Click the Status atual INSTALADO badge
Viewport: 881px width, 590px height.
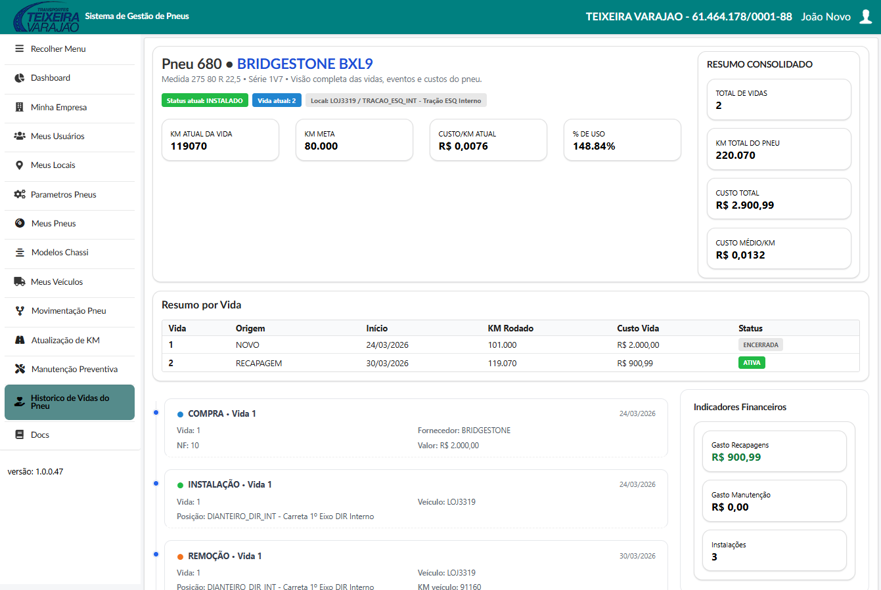tap(205, 100)
